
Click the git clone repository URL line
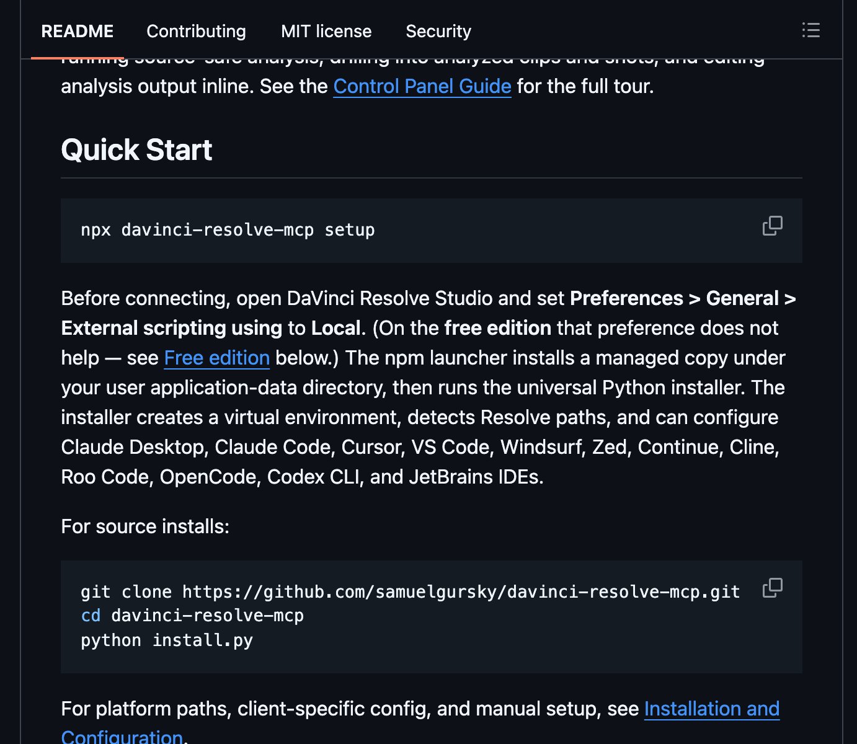[411, 592]
